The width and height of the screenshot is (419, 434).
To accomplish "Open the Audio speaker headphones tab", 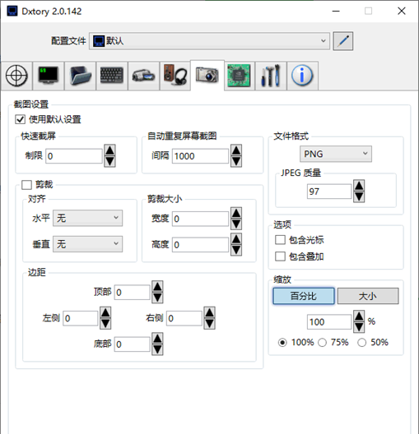I will click(175, 76).
